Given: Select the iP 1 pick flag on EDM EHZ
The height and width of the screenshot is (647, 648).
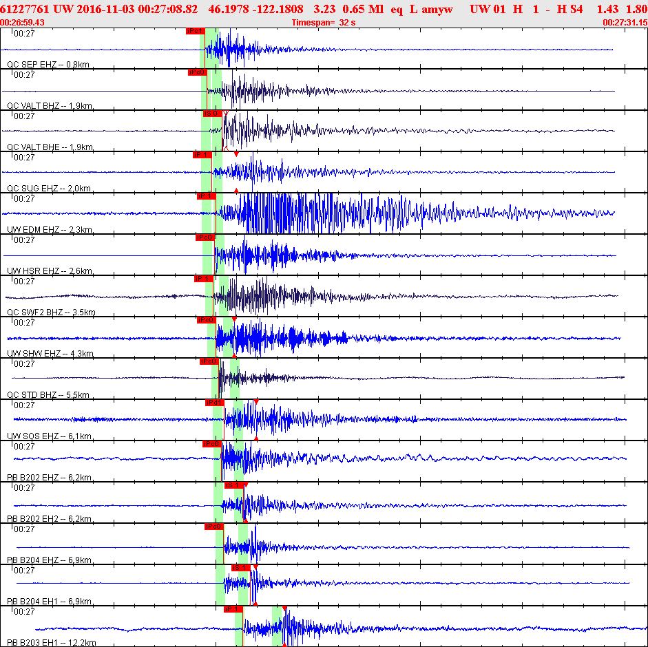Looking at the screenshot, I should point(207,196).
